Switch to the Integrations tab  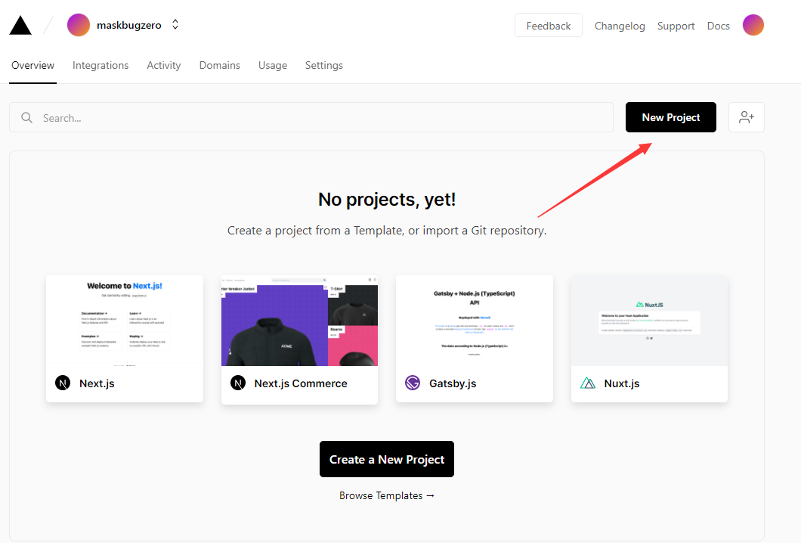point(101,66)
